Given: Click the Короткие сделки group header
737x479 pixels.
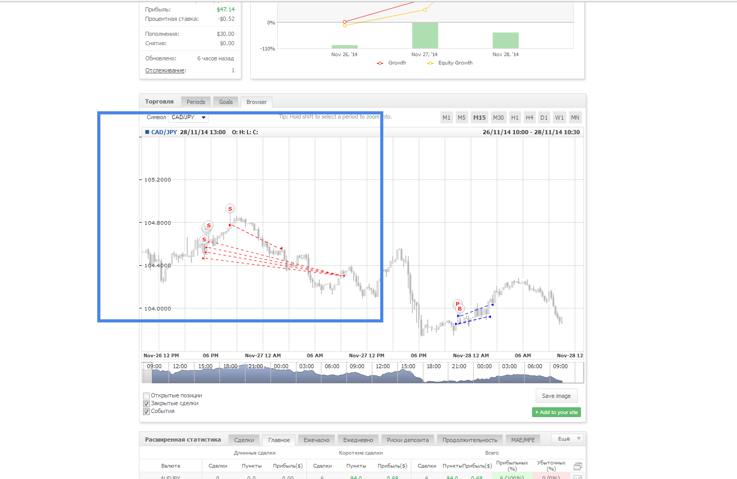Looking at the screenshot, I should pos(361,453).
